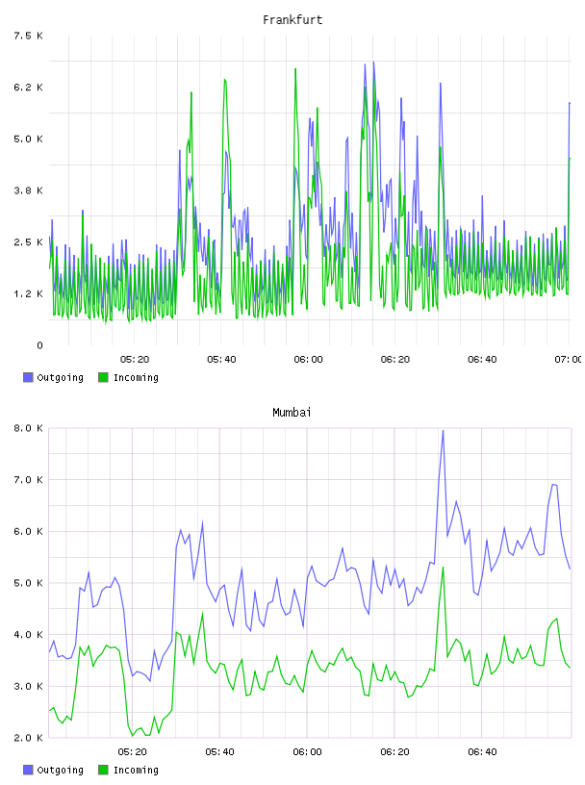The width and height of the screenshot is (585, 785).
Task: Click the 6.0 K axis label on Mumbai
Action: click(x=28, y=531)
